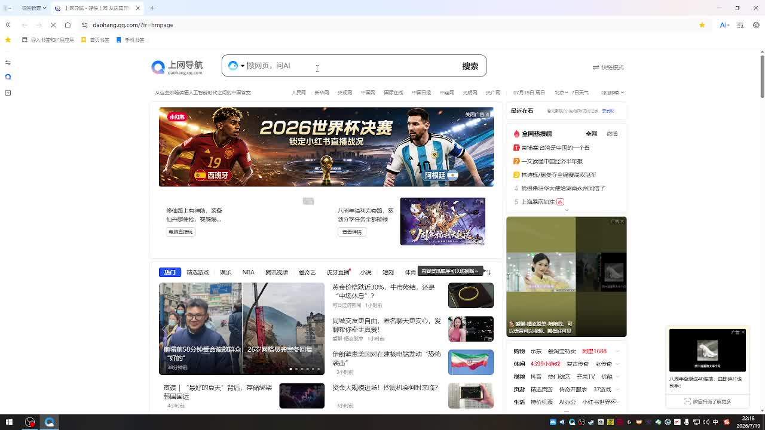Image resolution: width=765 pixels, height=430 pixels.
Task: Select the NBA news tab
Action: pyautogui.click(x=248, y=272)
